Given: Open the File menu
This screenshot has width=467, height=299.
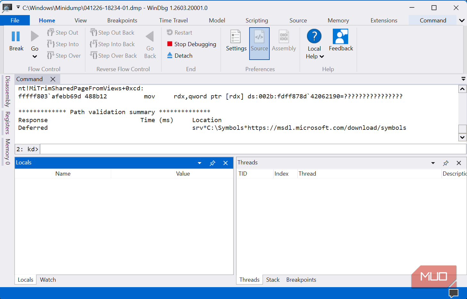Looking at the screenshot, I should point(15,20).
